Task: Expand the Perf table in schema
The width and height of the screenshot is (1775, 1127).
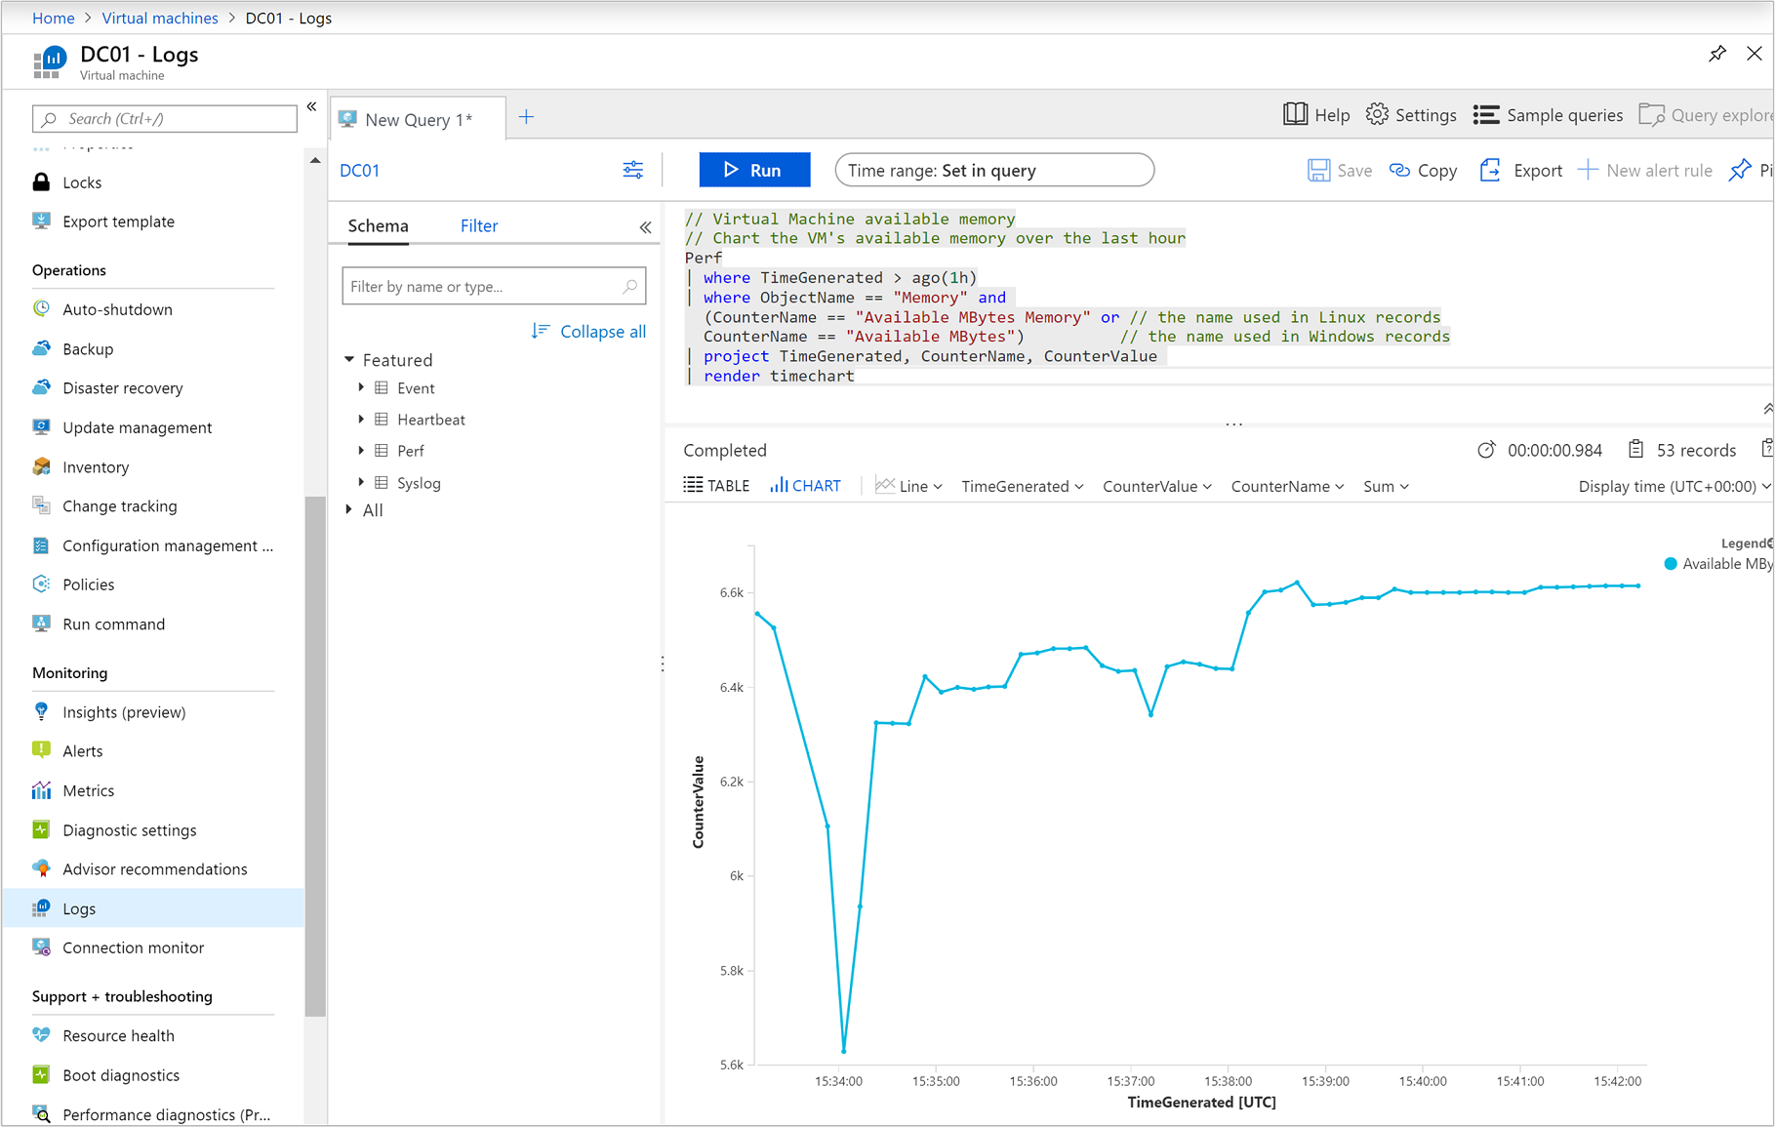Action: pos(361,451)
